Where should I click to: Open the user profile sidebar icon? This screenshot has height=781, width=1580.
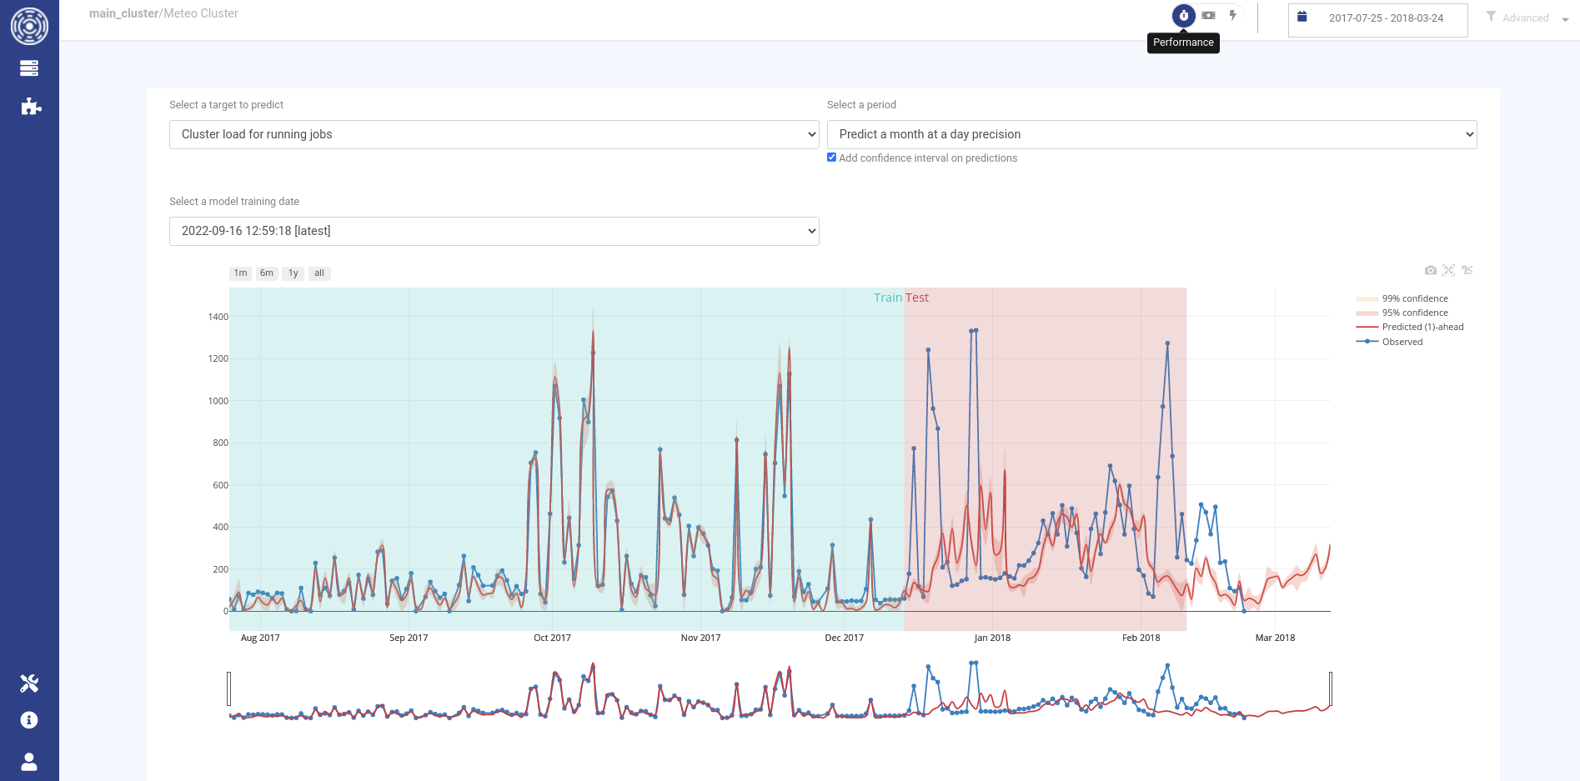(x=29, y=762)
